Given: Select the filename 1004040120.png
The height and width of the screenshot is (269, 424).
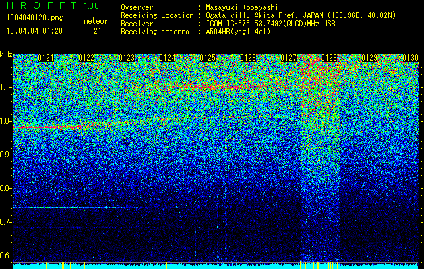Looking at the screenshot, I should [x=34, y=17].
